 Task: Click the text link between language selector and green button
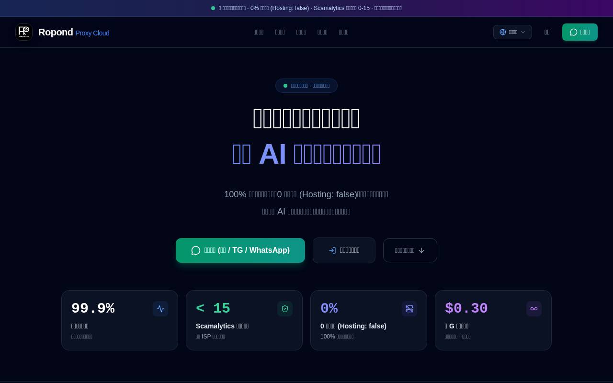pos(547,32)
